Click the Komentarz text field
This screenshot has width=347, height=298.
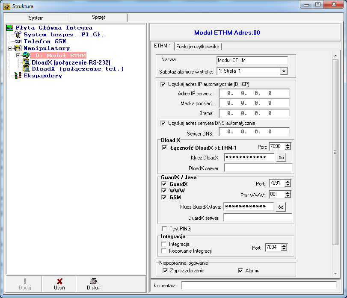click(258, 285)
